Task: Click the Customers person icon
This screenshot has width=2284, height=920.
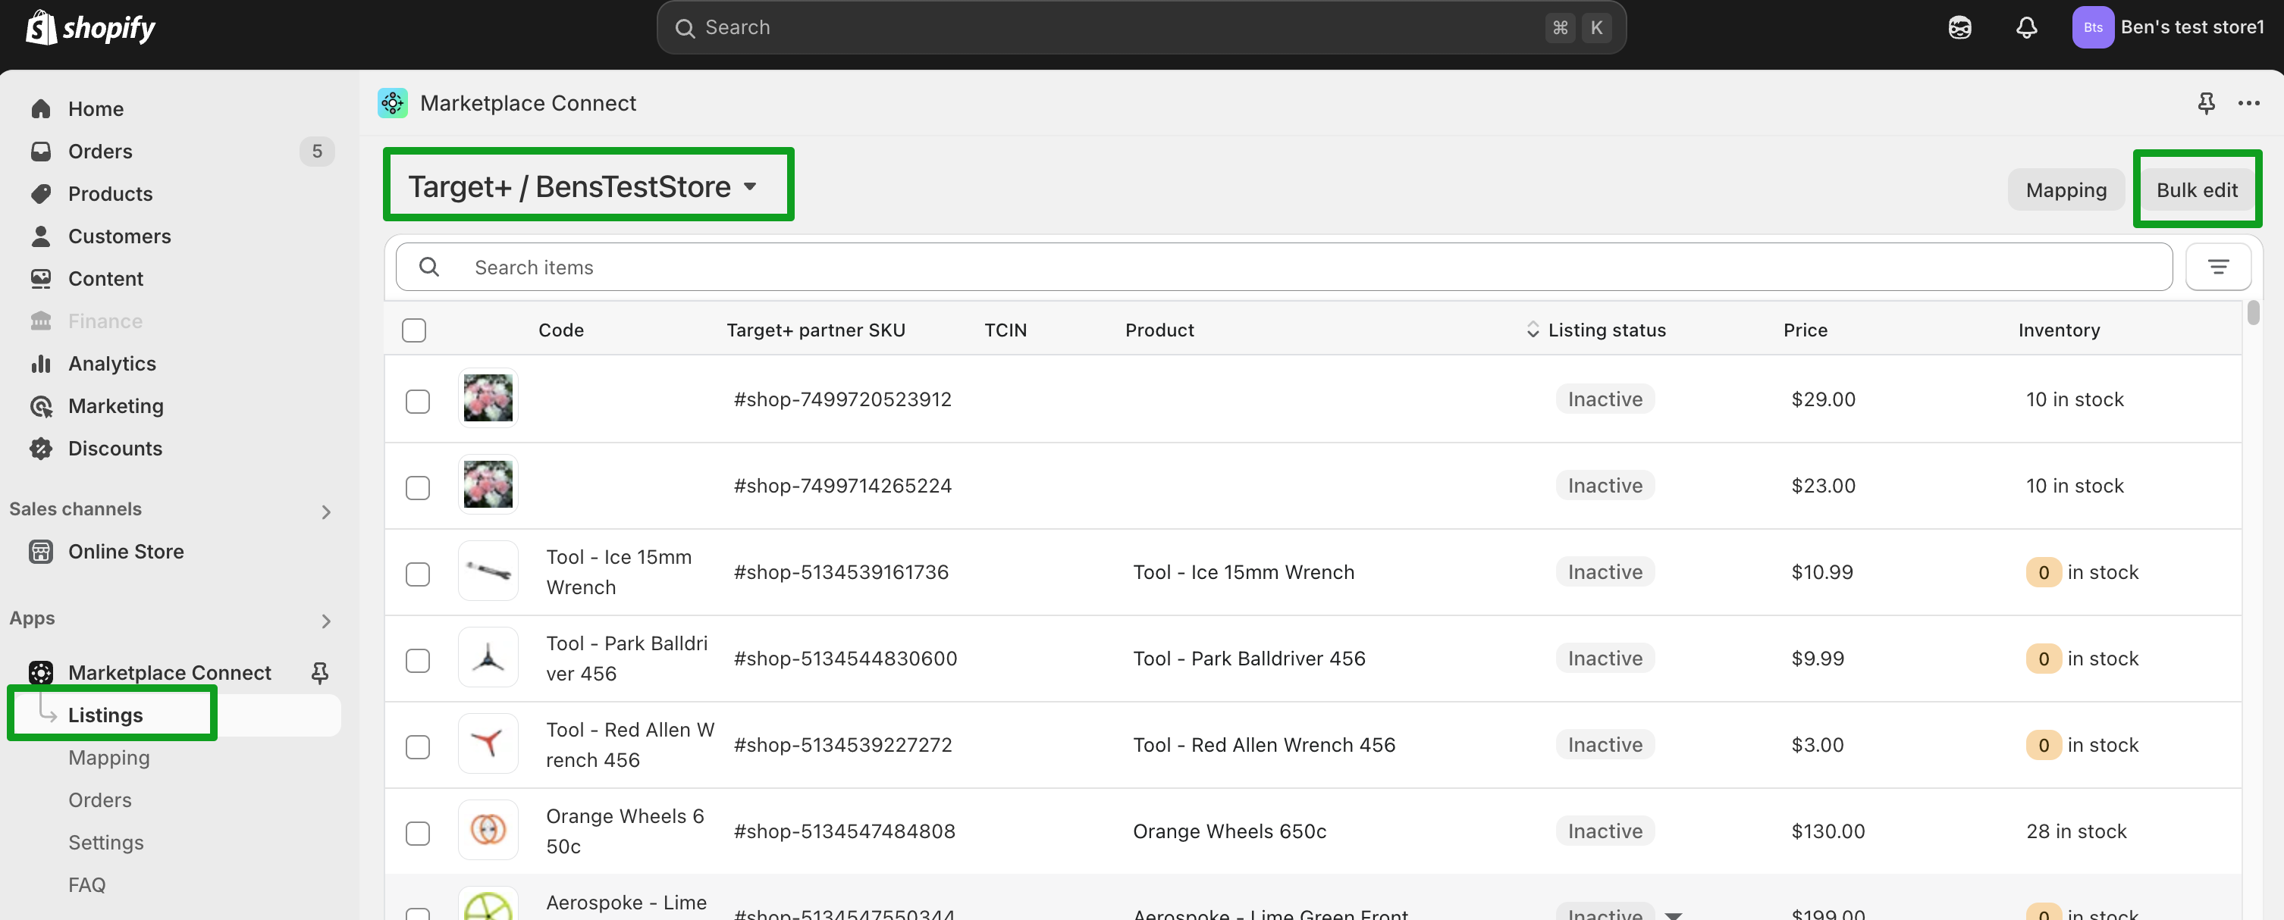Action: (x=41, y=236)
